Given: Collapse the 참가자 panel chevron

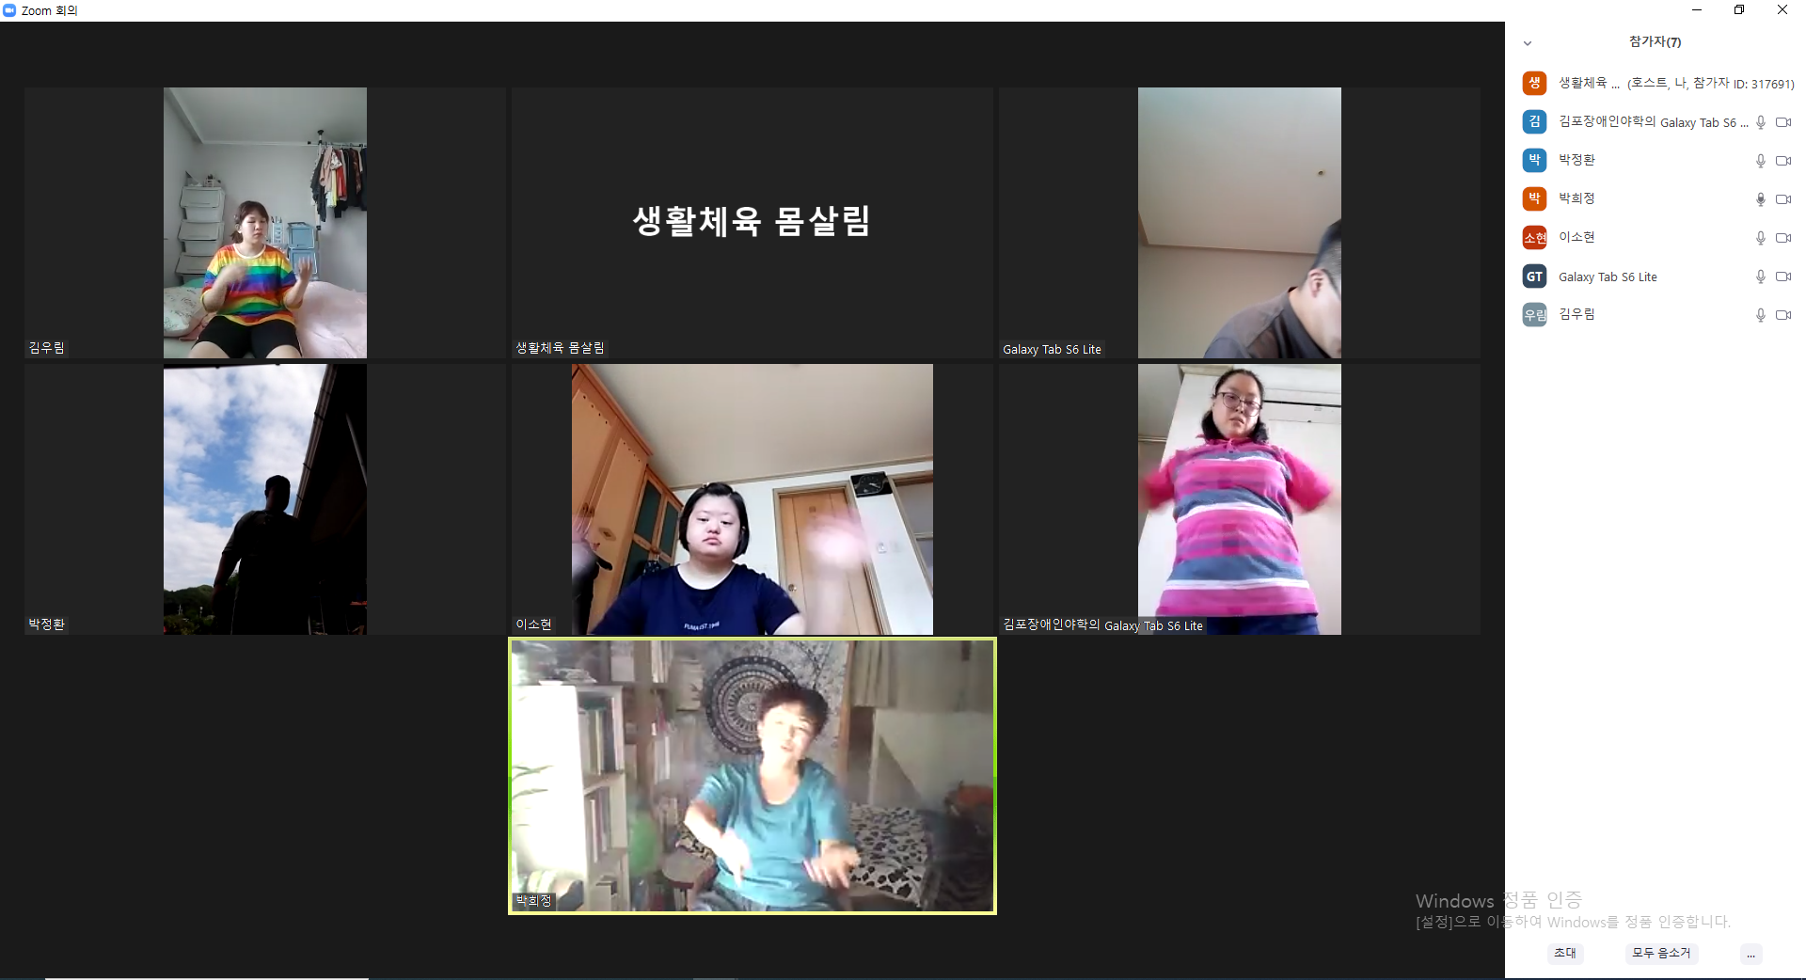Looking at the screenshot, I should [x=1528, y=43].
